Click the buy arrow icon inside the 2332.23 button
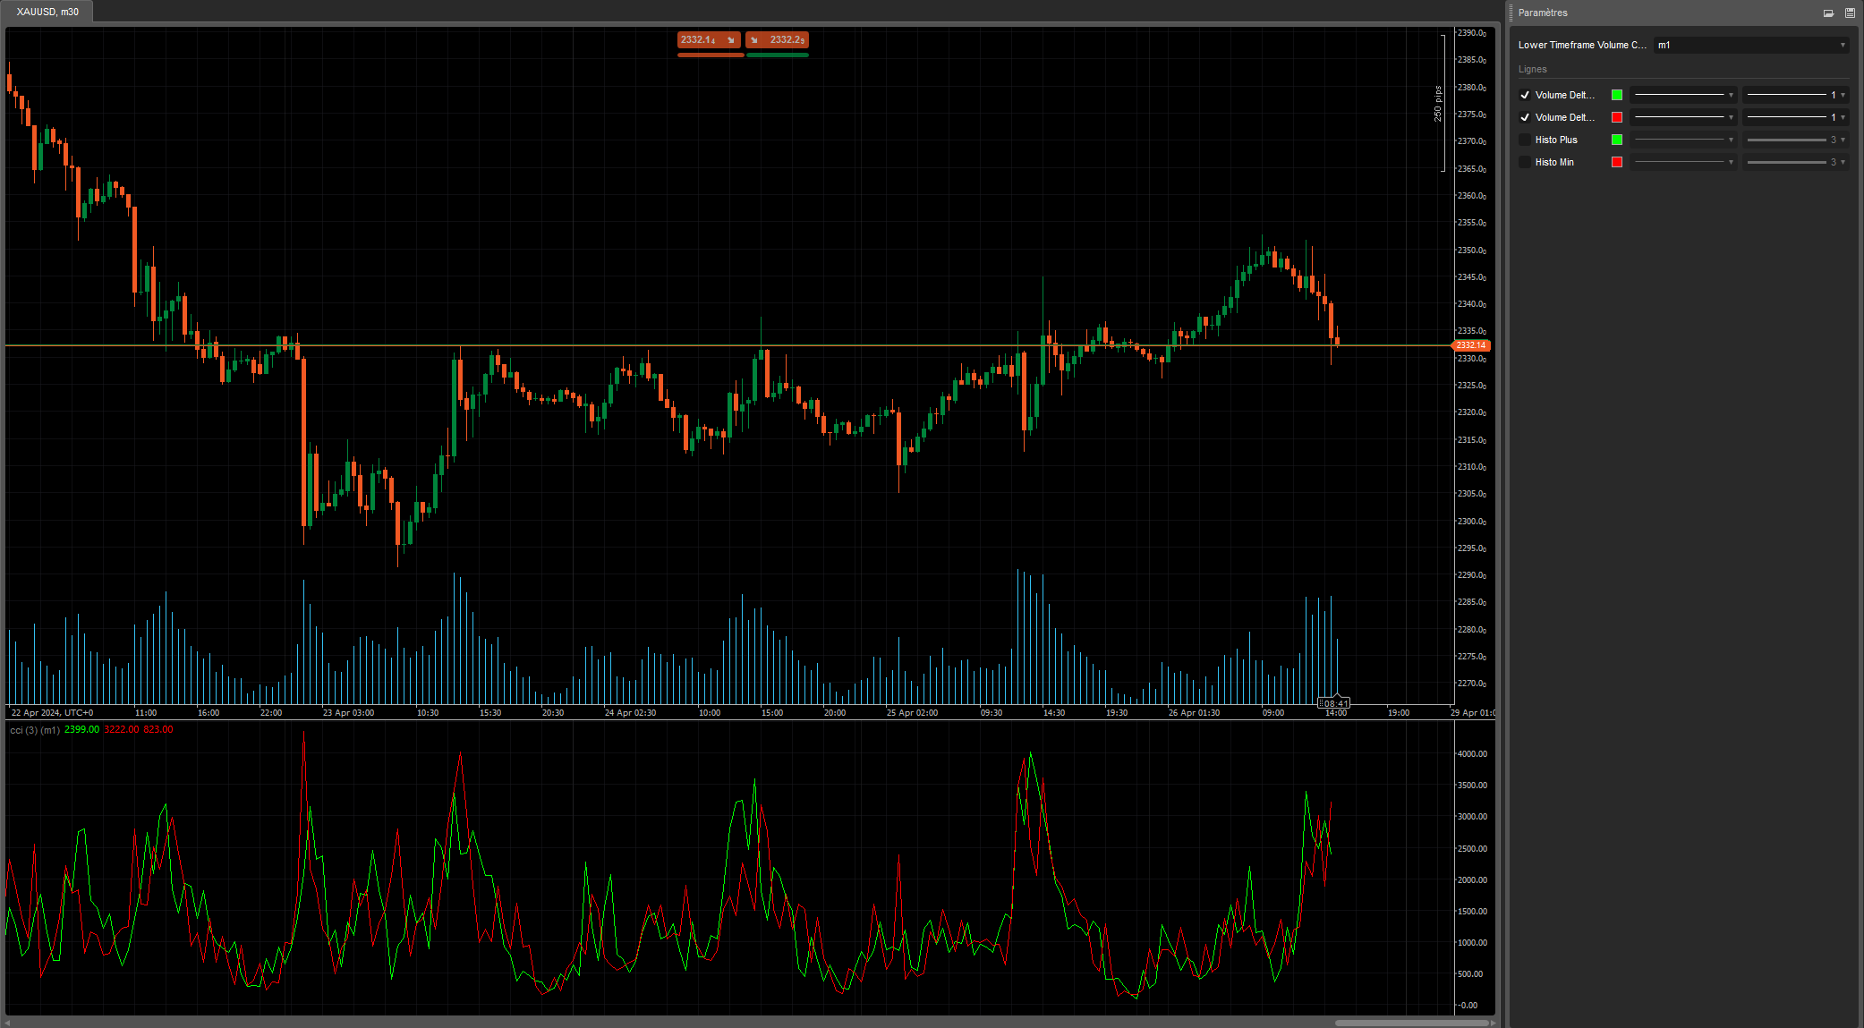Image resolution: width=1864 pixels, height=1028 pixels. tap(754, 39)
